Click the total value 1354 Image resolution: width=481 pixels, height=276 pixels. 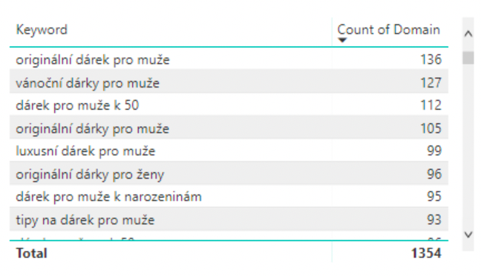(426, 253)
